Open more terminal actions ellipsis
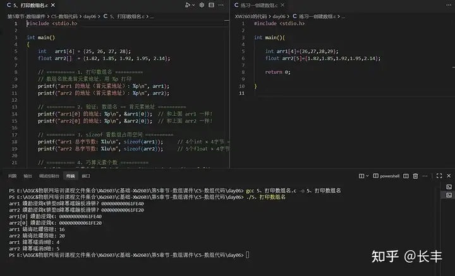Screen dimensions: 455x276 [x=425, y=176]
